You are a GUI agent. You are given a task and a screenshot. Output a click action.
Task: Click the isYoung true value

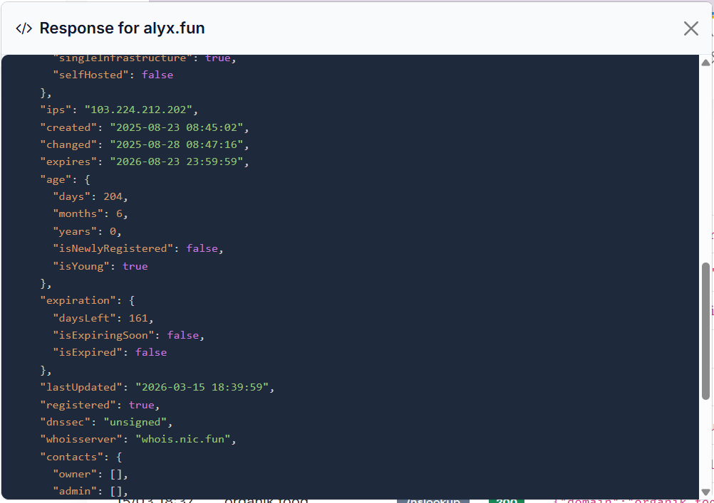click(135, 265)
